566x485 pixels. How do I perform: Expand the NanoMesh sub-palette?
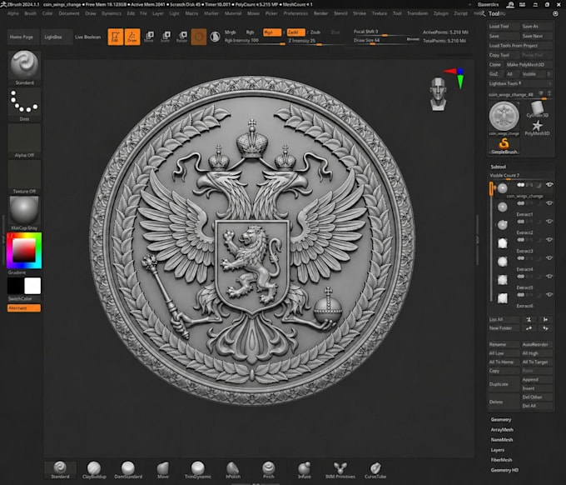point(502,440)
